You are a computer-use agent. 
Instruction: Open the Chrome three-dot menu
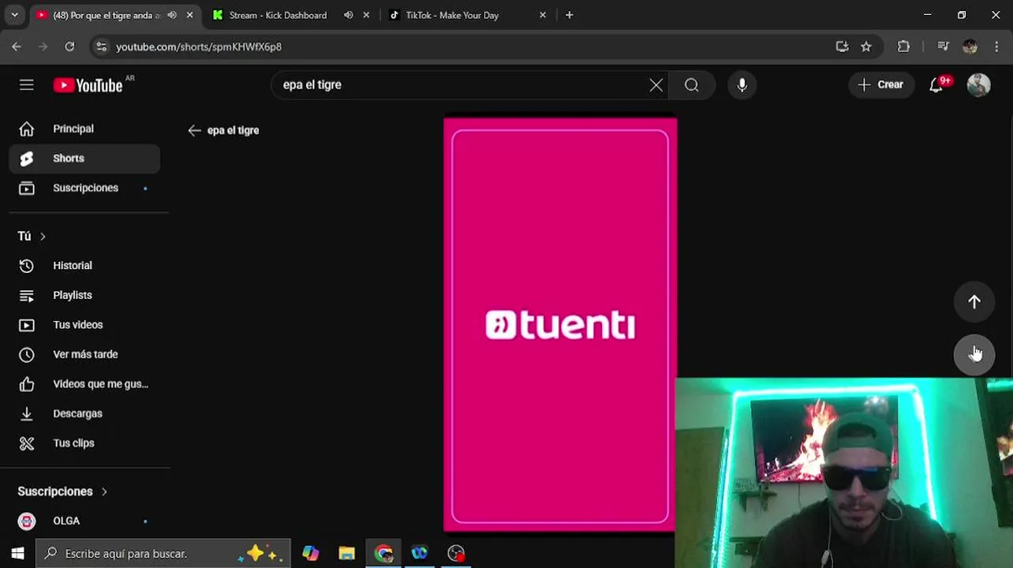coord(996,47)
